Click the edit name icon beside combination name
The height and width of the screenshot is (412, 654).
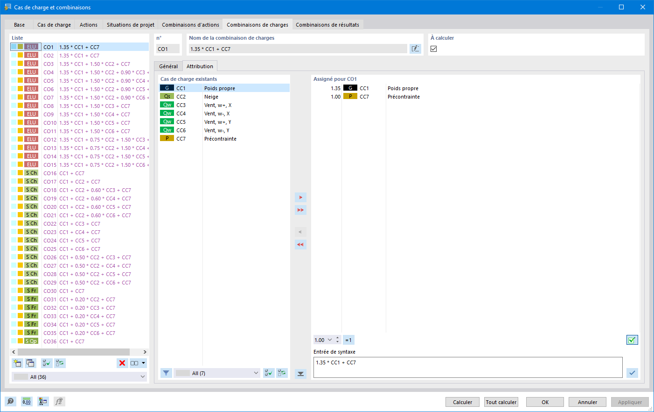[415, 49]
